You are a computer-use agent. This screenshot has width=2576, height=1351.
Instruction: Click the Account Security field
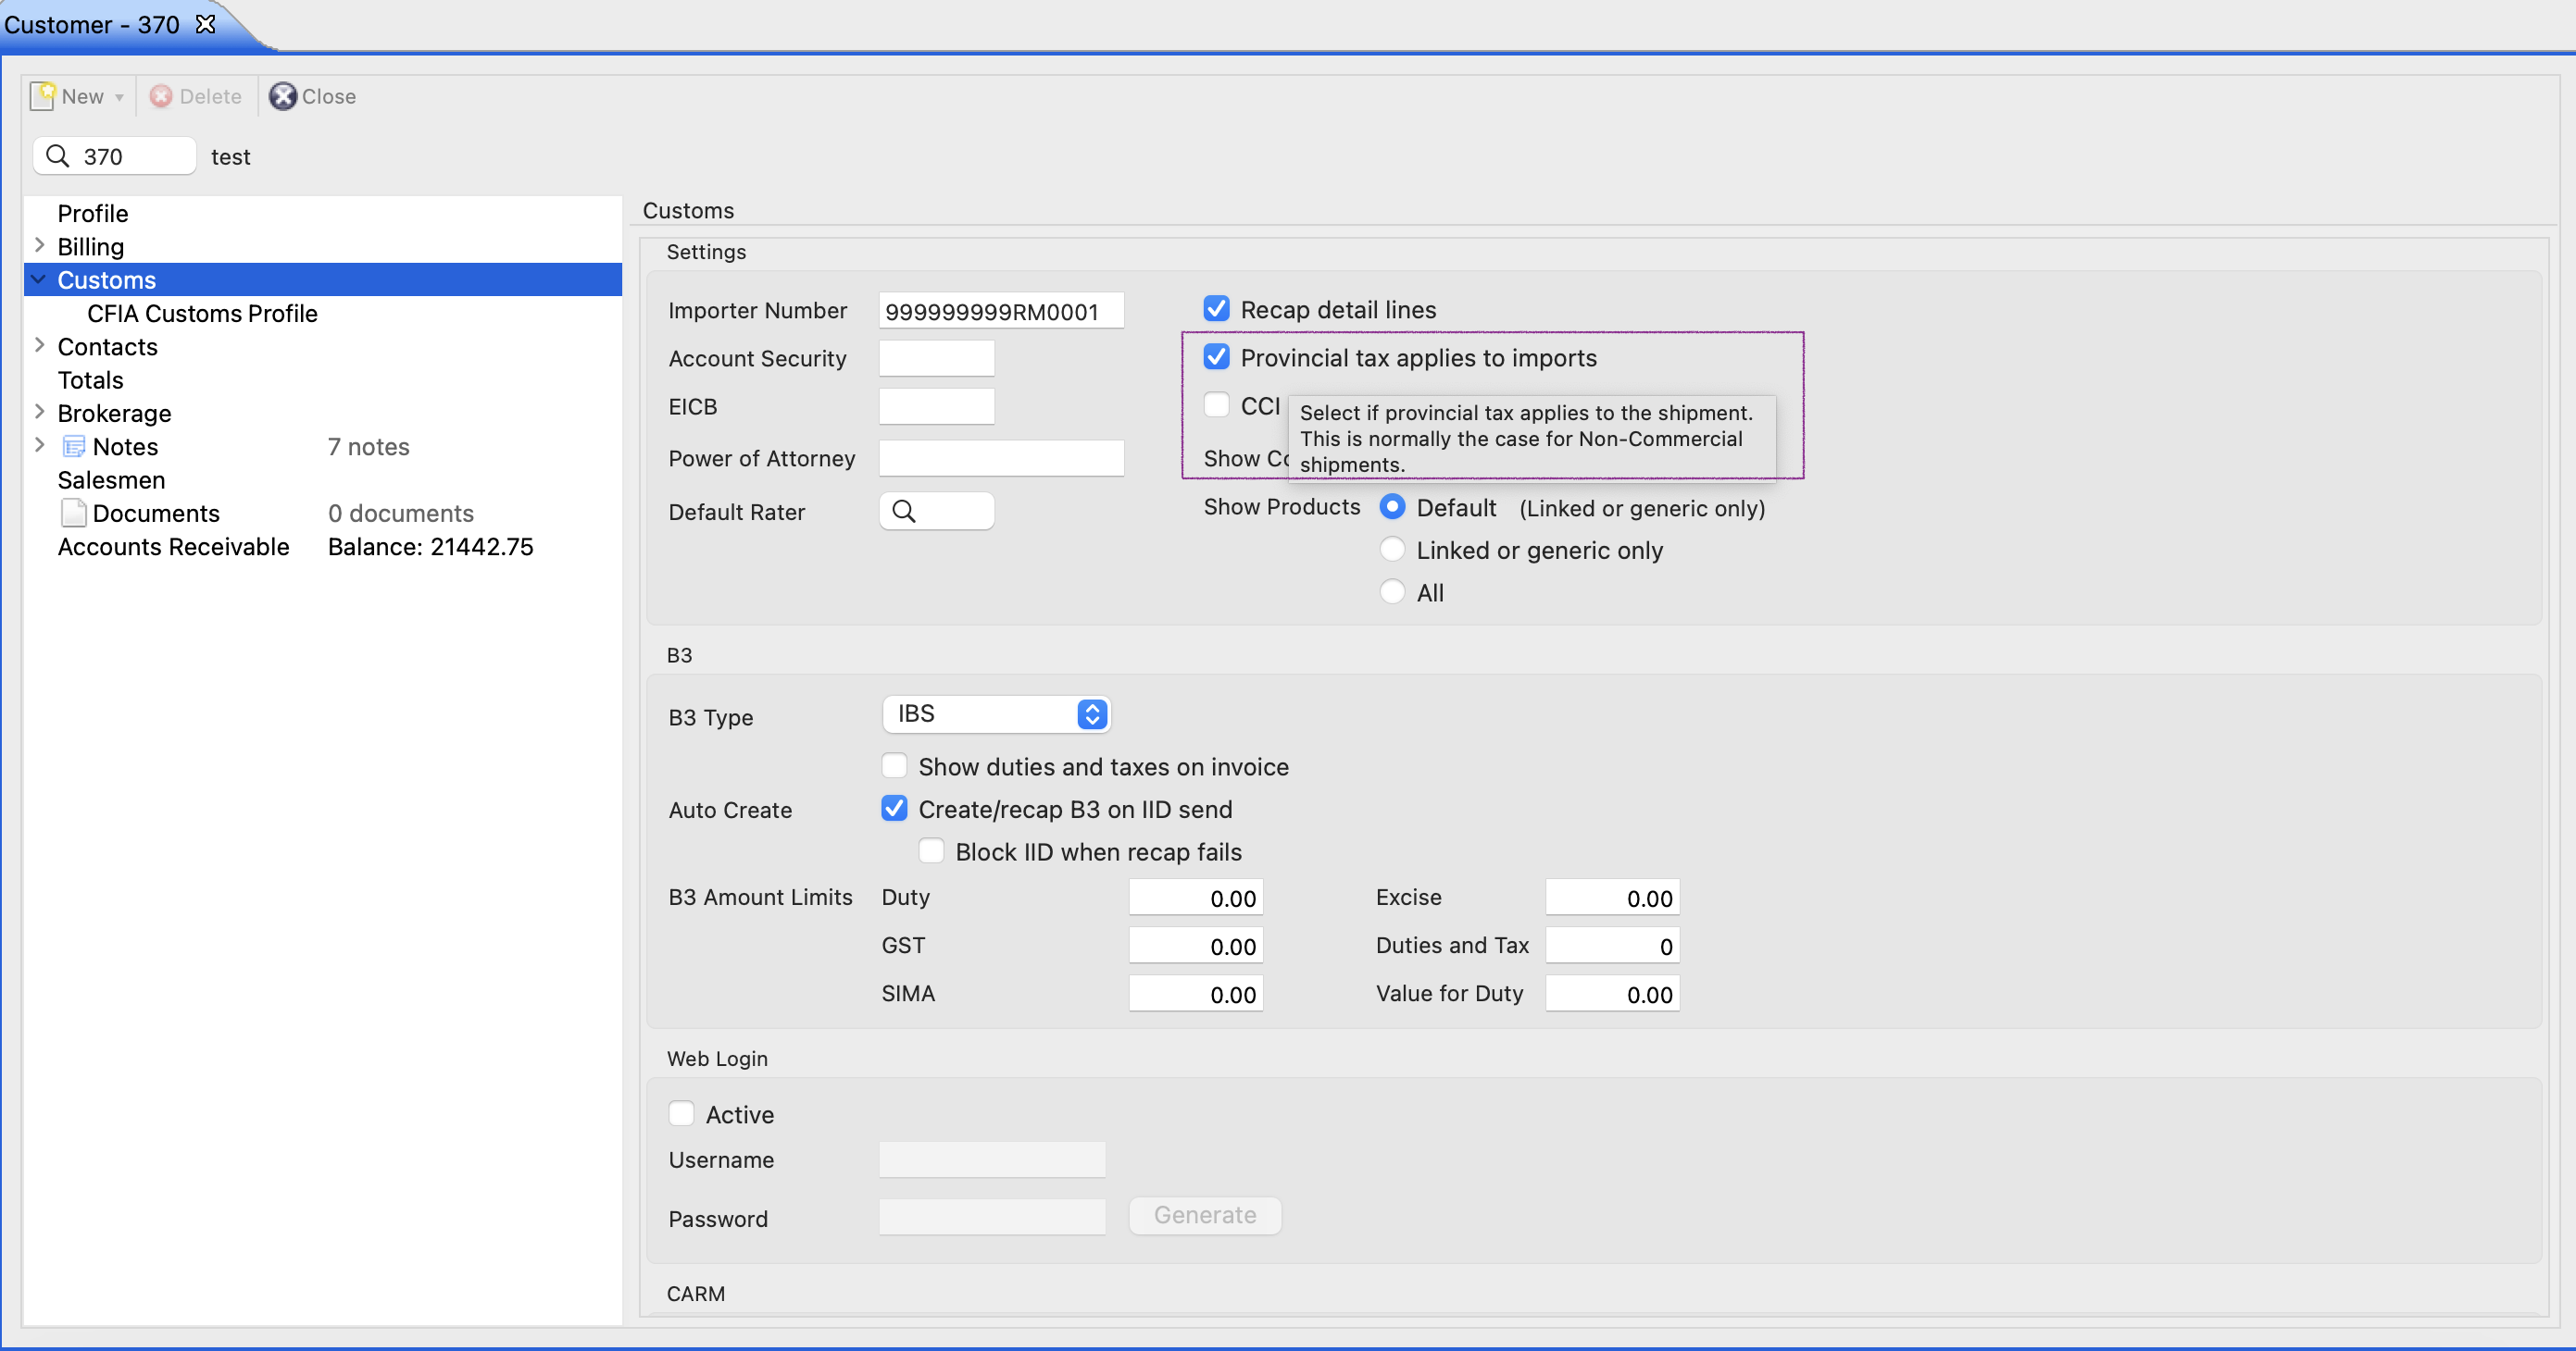click(936, 359)
